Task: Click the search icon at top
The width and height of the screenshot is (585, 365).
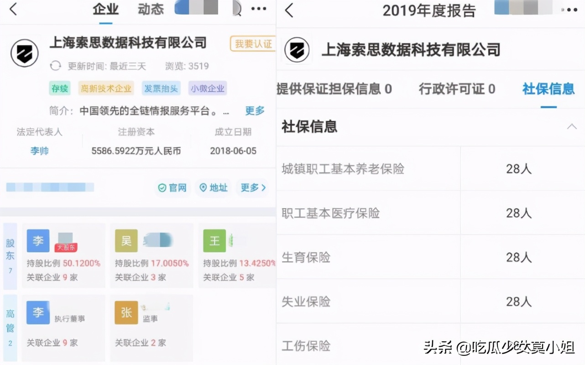Action: point(237,8)
